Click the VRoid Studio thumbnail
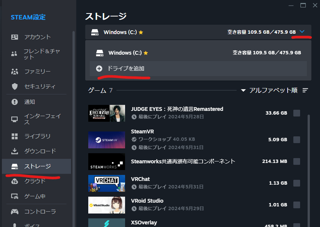The width and height of the screenshot is (320, 227). point(107,205)
